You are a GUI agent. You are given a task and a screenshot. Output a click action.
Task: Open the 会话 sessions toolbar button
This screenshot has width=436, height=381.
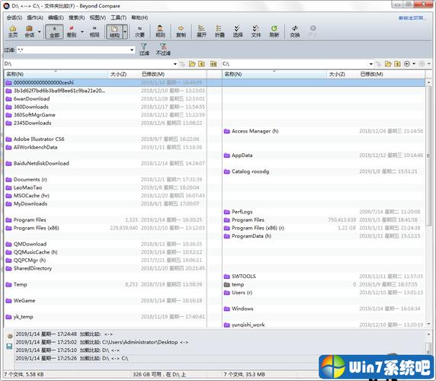click(30, 31)
